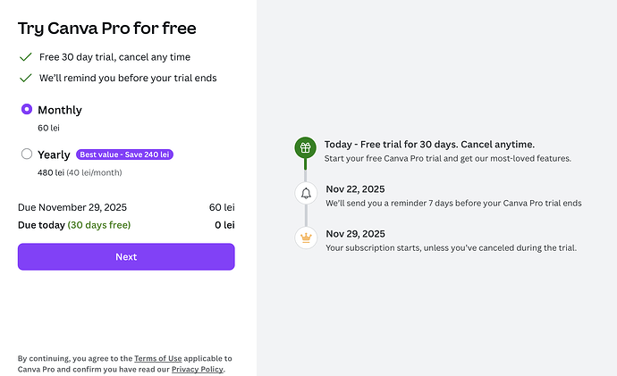Click checkmark beside trial reminder text
The height and width of the screenshot is (376, 617).
click(25, 78)
